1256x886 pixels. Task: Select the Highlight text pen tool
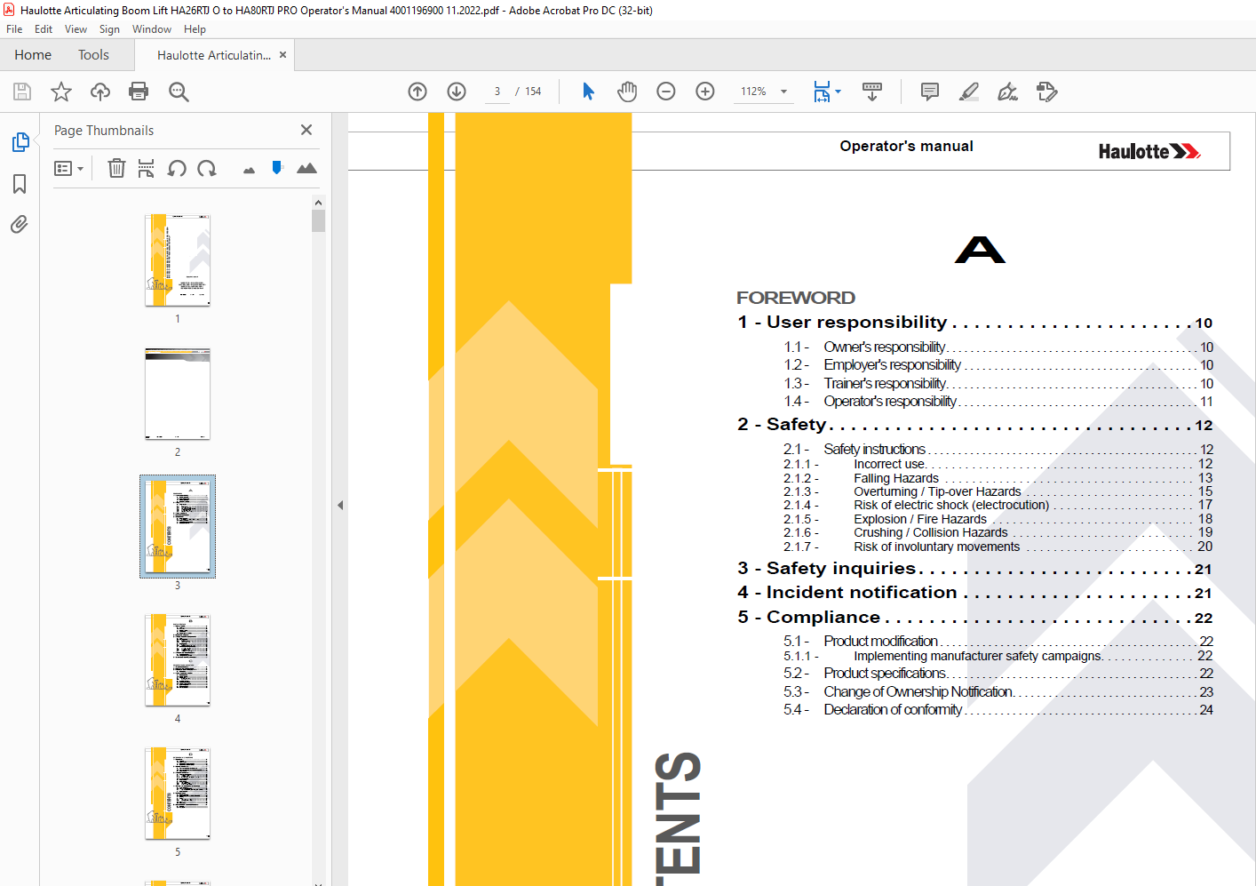click(x=969, y=92)
